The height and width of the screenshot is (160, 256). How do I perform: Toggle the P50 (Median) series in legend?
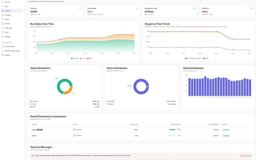pyautogui.click(x=192, y=58)
